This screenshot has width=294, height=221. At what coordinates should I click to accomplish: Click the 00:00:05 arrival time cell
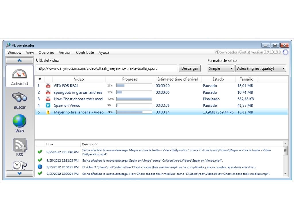coord(163,92)
